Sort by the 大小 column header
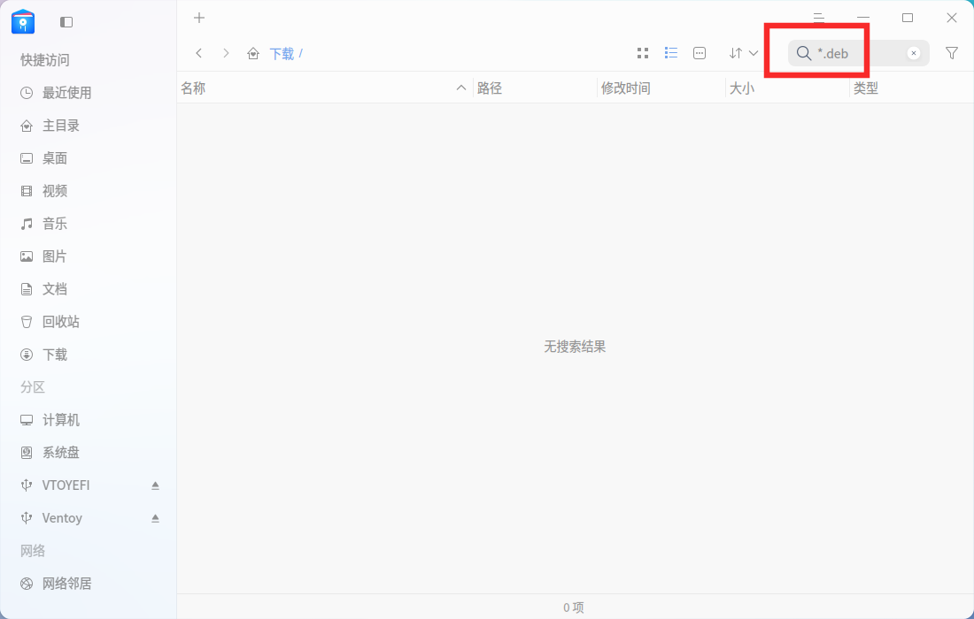 coord(787,88)
